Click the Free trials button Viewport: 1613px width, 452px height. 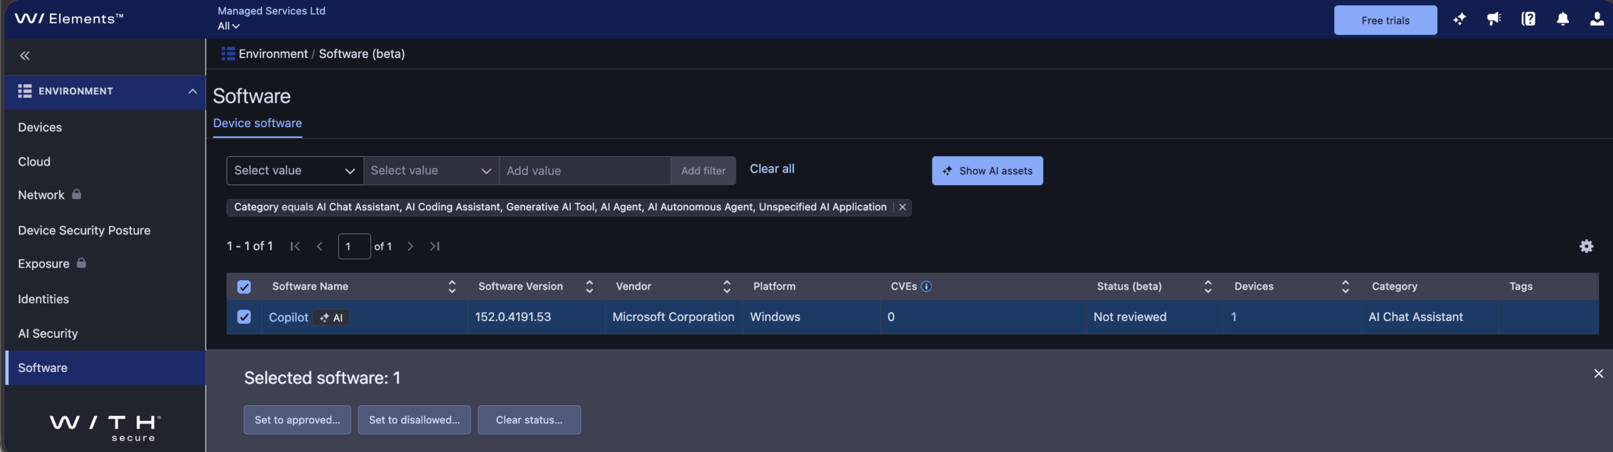pyautogui.click(x=1385, y=20)
